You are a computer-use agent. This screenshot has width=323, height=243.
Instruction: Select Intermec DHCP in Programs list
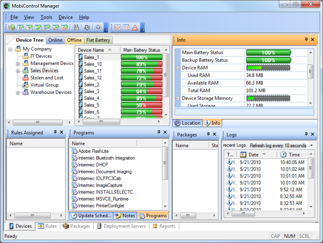93,164
